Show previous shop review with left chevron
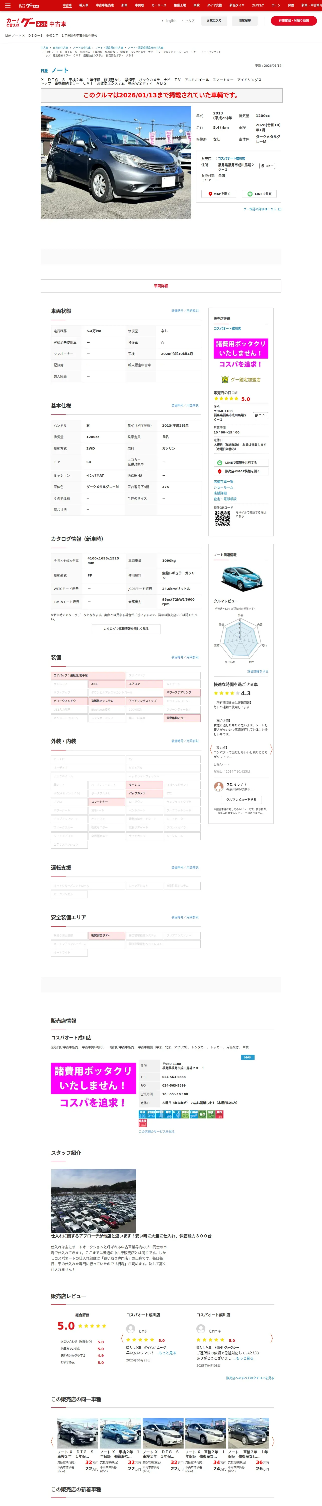 coord(122,1338)
